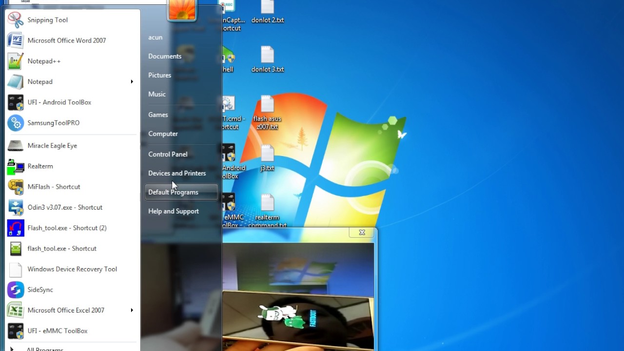
Task: Launch Miracle Eagle Eye icon
Action: pyautogui.click(x=16, y=146)
